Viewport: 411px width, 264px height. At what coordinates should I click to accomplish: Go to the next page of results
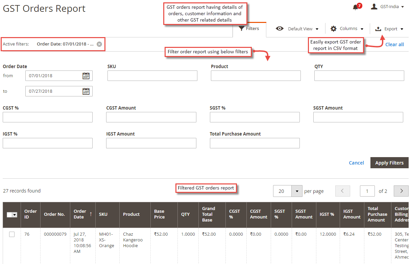[401, 191]
